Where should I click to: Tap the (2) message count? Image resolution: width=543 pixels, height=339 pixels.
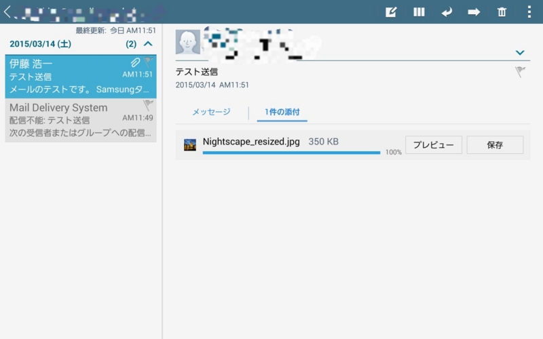[x=131, y=44]
